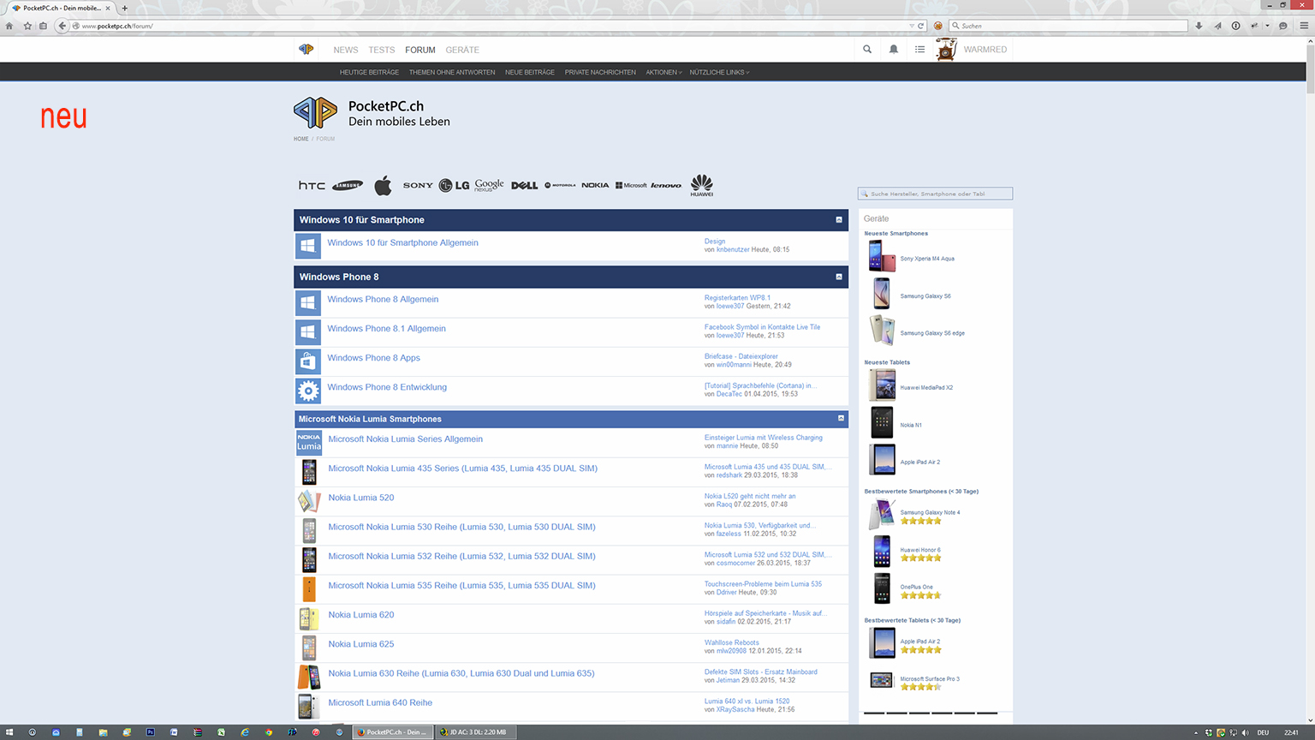Open the Microsoft Lumia 640 Reihe forum
The height and width of the screenshot is (740, 1315).
point(380,703)
